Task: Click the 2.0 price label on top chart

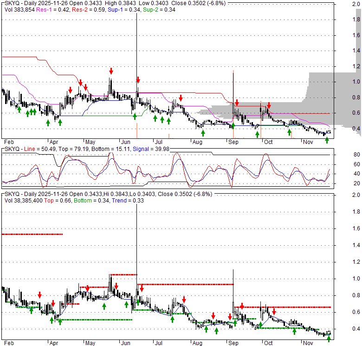Action: click(356, 4)
